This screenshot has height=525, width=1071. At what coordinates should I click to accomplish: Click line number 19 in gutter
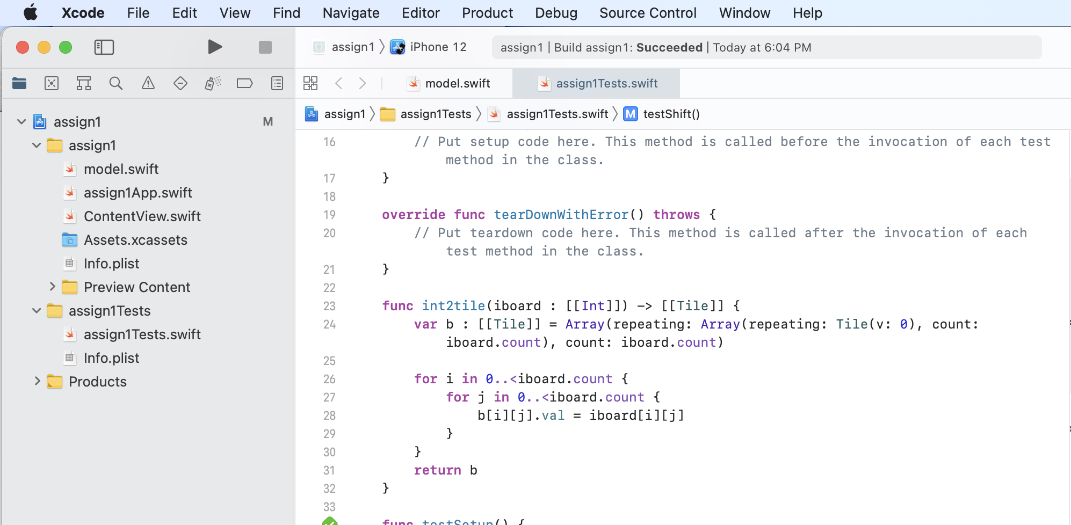point(329,215)
